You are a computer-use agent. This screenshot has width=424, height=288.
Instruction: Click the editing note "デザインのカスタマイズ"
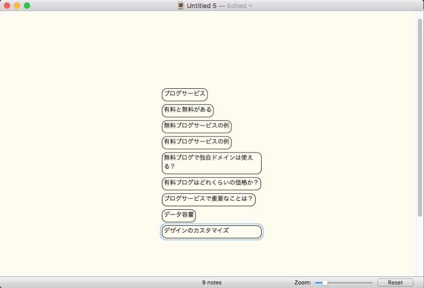(x=211, y=232)
